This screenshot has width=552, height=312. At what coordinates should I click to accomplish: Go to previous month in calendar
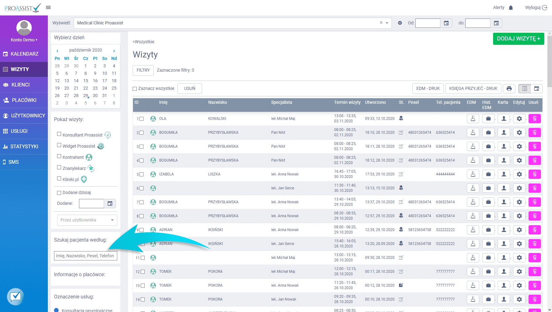57,51
